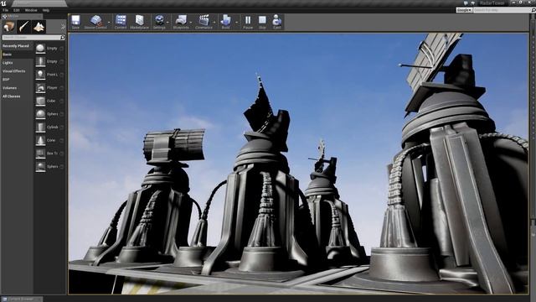The image size is (536, 302).
Task: Open the Help menu
Action: point(46,10)
